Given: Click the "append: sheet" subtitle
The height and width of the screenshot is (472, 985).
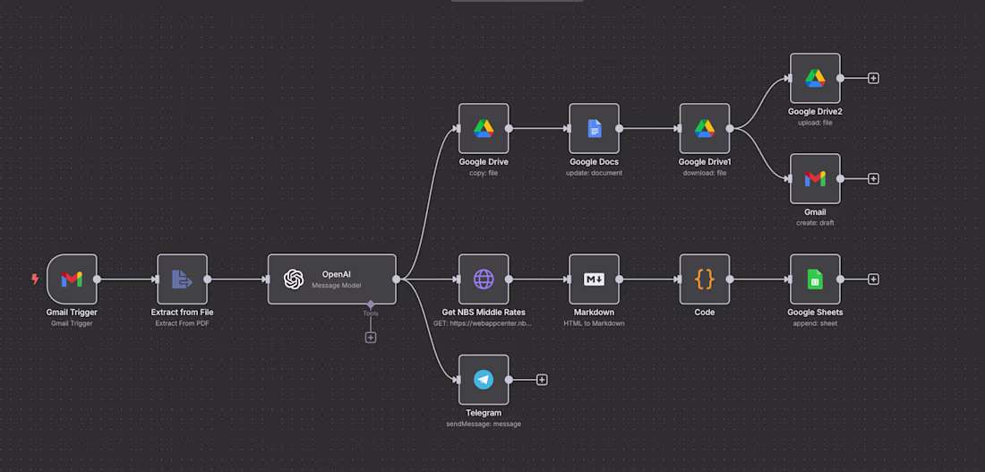Looking at the screenshot, I should tap(816, 323).
